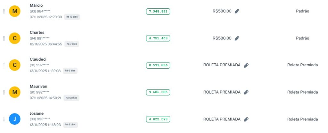Click the 'há 12 dias' badge for Márcio
The height and width of the screenshot is (133, 328).
pyautogui.click(x=72, y=17)
